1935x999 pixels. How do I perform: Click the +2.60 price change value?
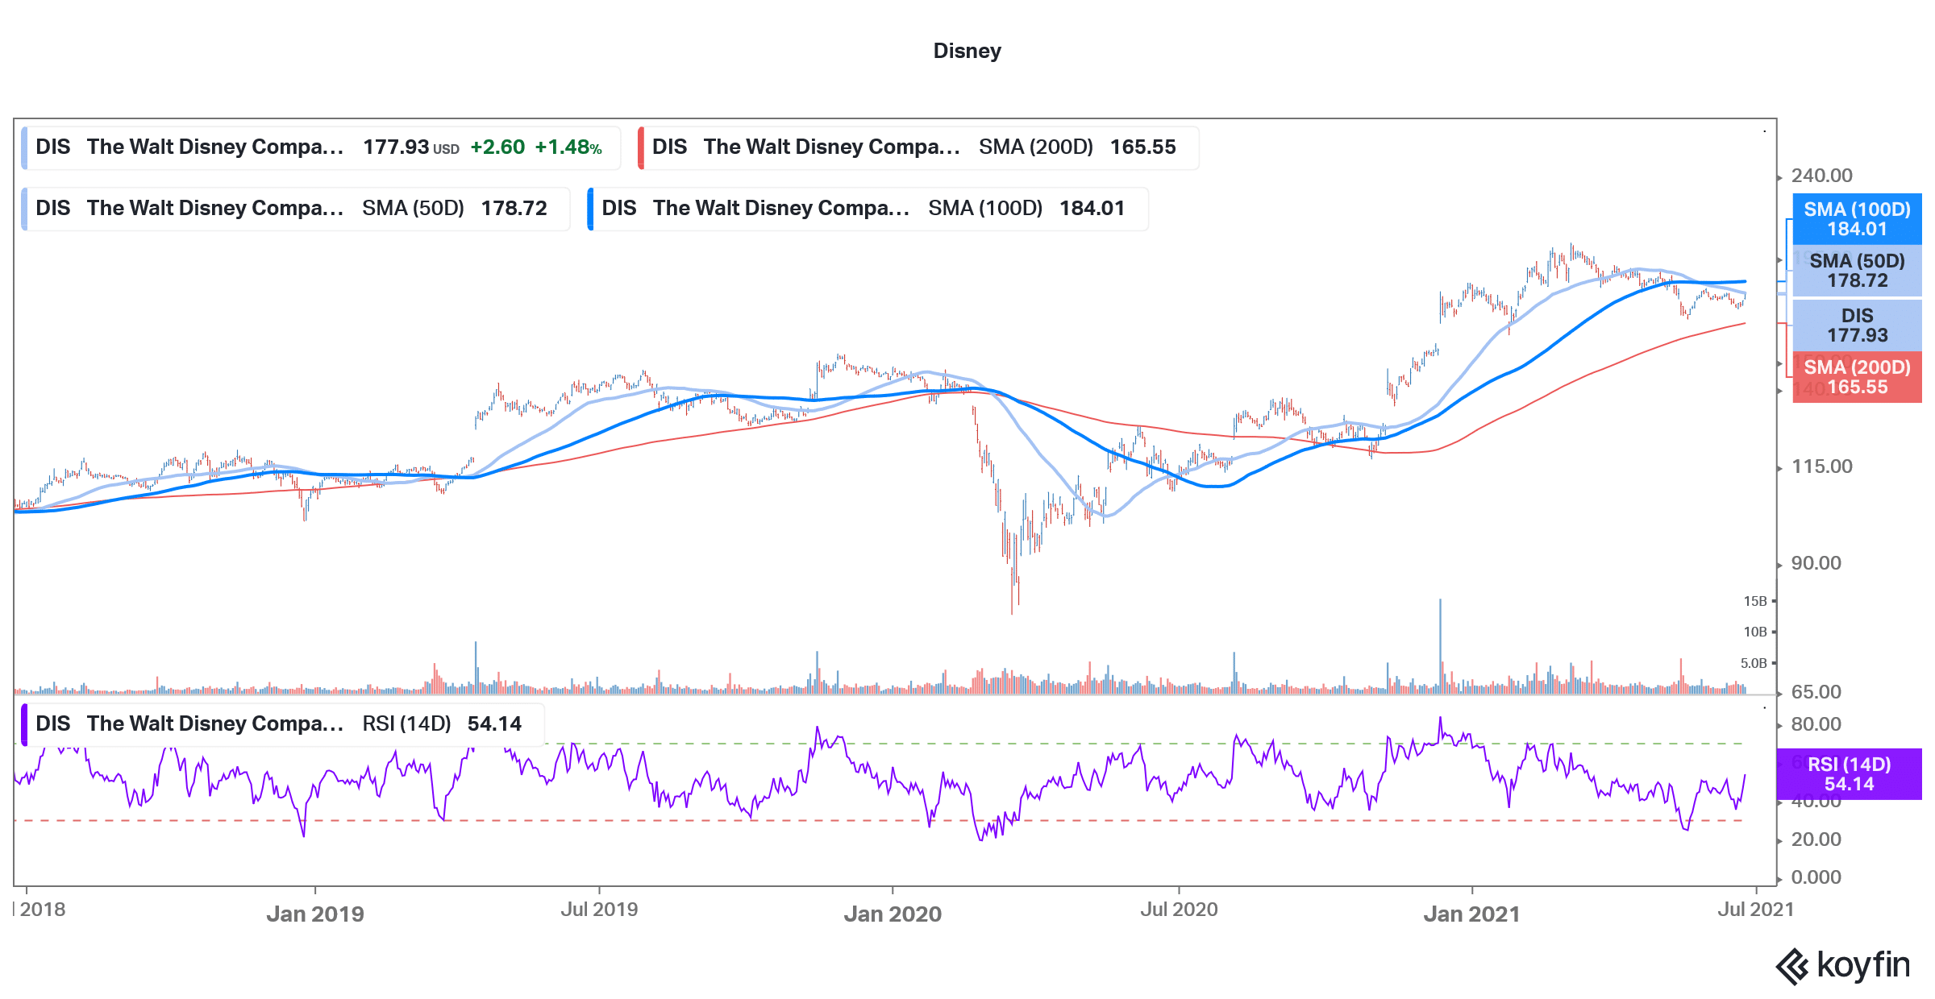coord(497,147)
